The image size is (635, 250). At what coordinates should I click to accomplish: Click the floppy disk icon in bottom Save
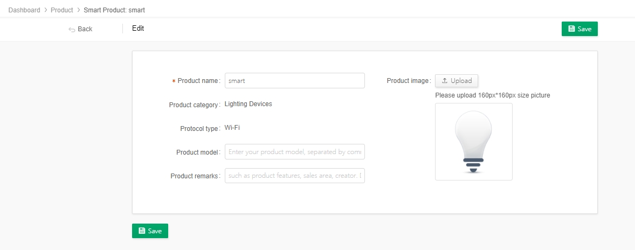click(x=142, y=231)
